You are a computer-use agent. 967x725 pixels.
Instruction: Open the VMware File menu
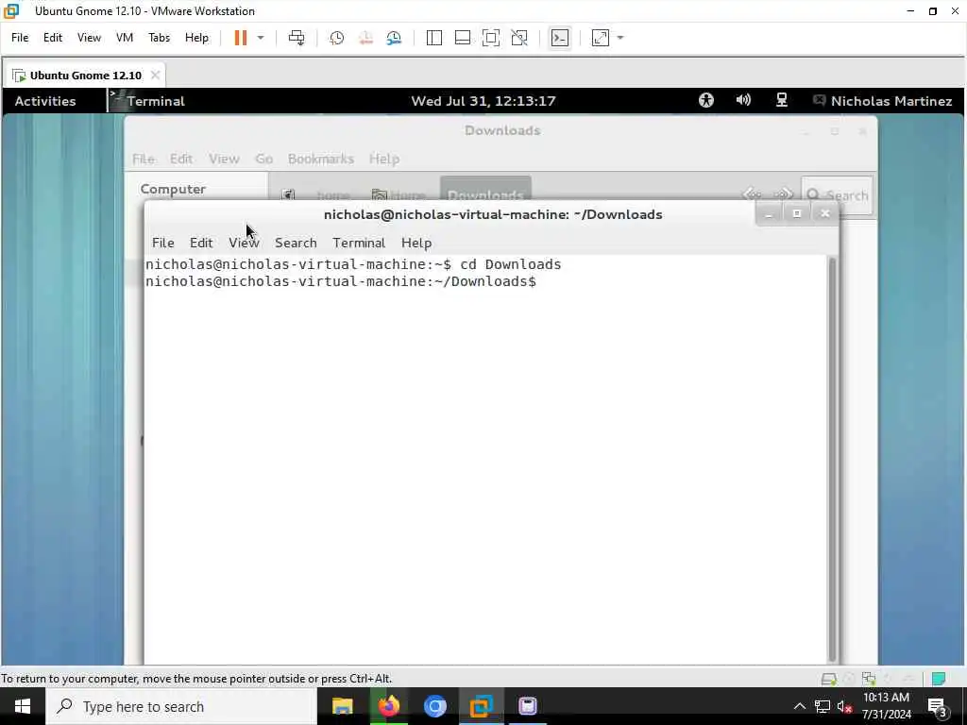pyautogui.click(x=20, y=38)
